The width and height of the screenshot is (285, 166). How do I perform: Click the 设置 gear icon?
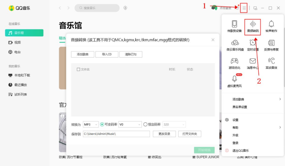[x=227, y=120]
